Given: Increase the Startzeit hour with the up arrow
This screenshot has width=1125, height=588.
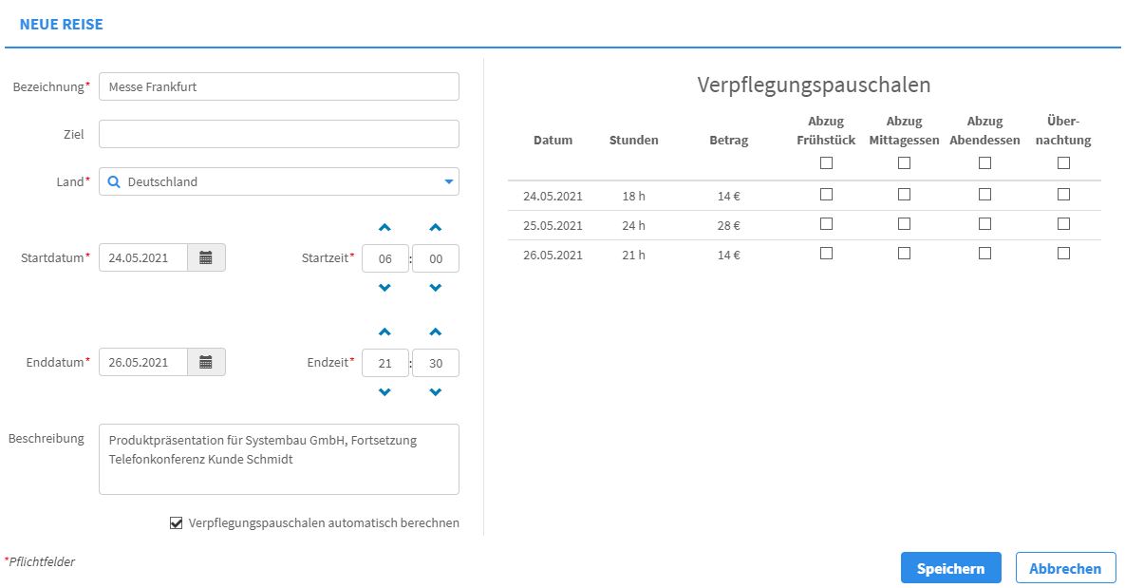Looking at the screenshot, I should point(384,228).
